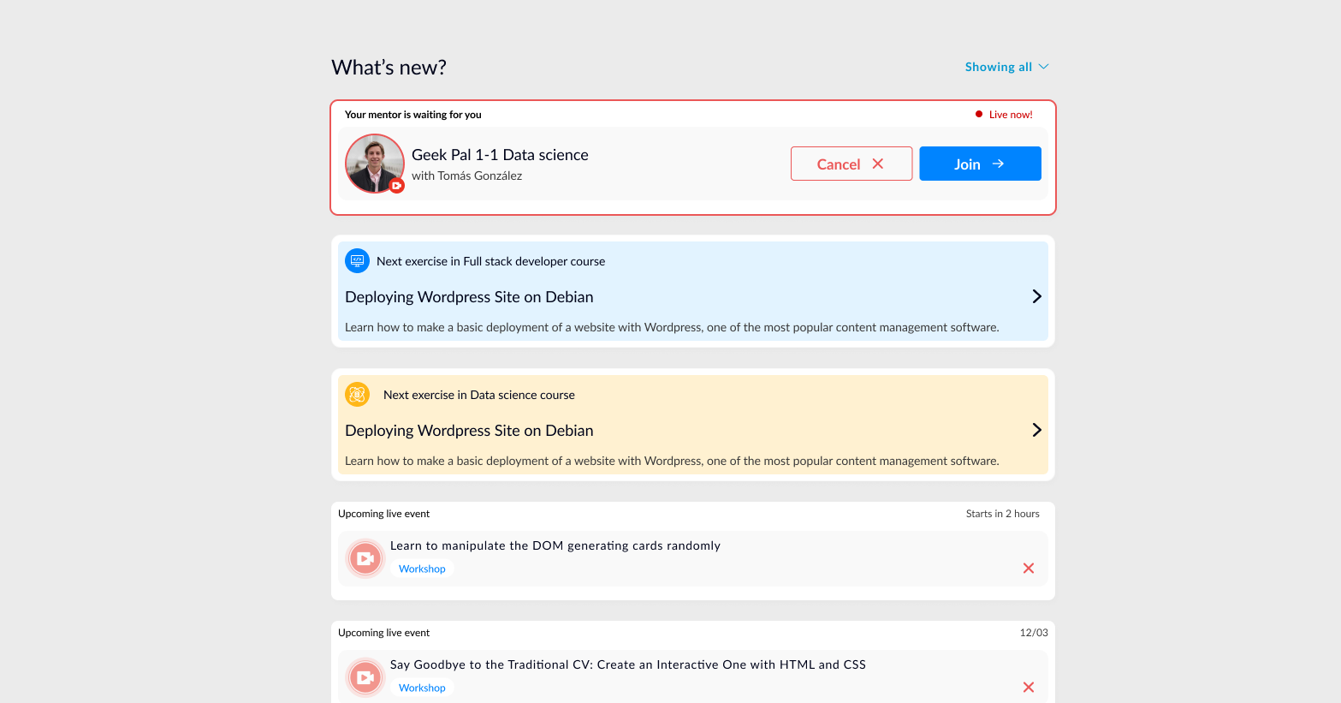Open the Showing all filter dropdown
Image resolution: width=1341 pixels, height=703 pixels.
click(1006, 66)
